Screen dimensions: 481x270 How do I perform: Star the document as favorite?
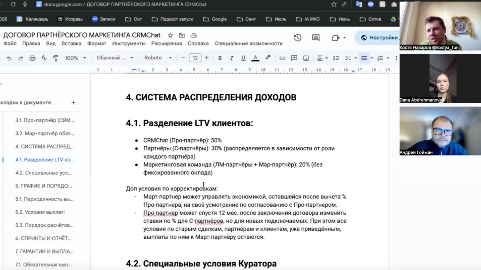pos(170,35)
